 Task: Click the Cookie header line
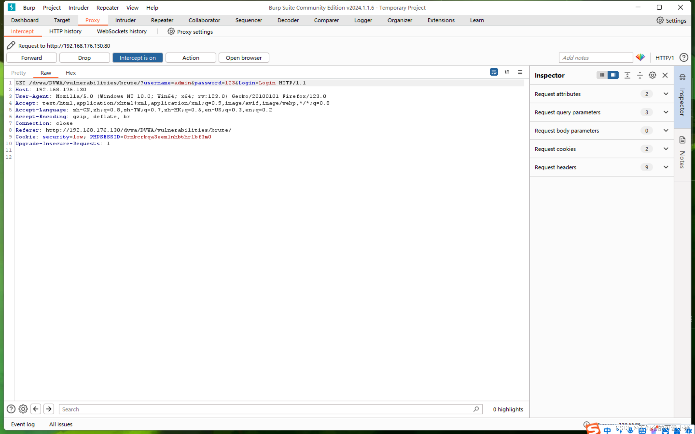(x=113, y=137)
